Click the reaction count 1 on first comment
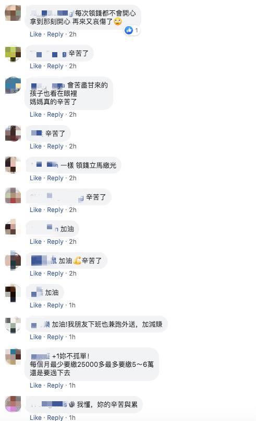This screenshot has width=256, height=421. (x=137, y=30)
